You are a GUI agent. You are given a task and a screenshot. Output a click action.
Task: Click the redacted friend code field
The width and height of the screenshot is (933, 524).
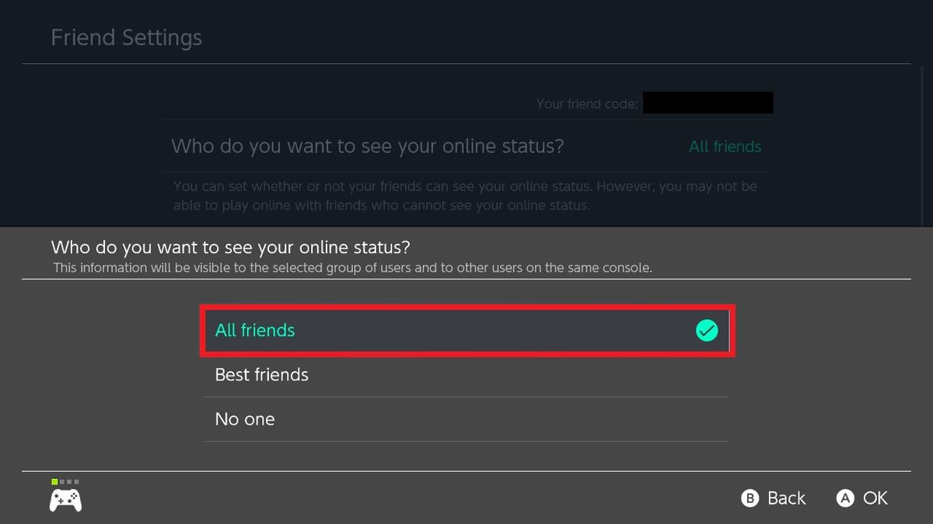708,102
